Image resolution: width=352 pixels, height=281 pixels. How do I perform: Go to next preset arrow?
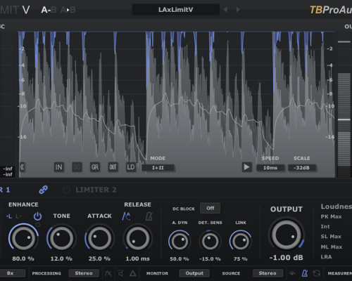pos(238,10)
